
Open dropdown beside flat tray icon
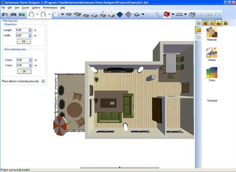click(185, 15)
